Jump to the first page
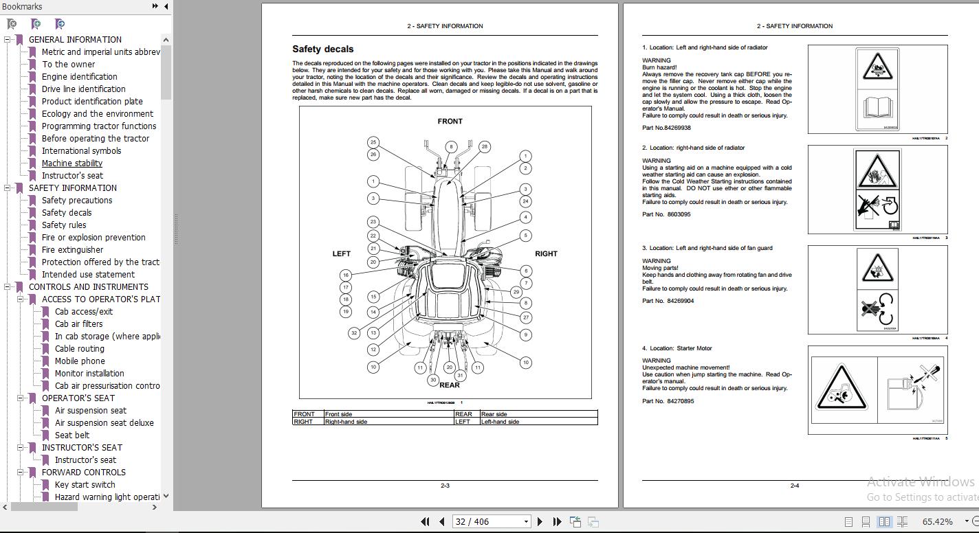Screen dimensions: 979x533 tap(423, 521)
